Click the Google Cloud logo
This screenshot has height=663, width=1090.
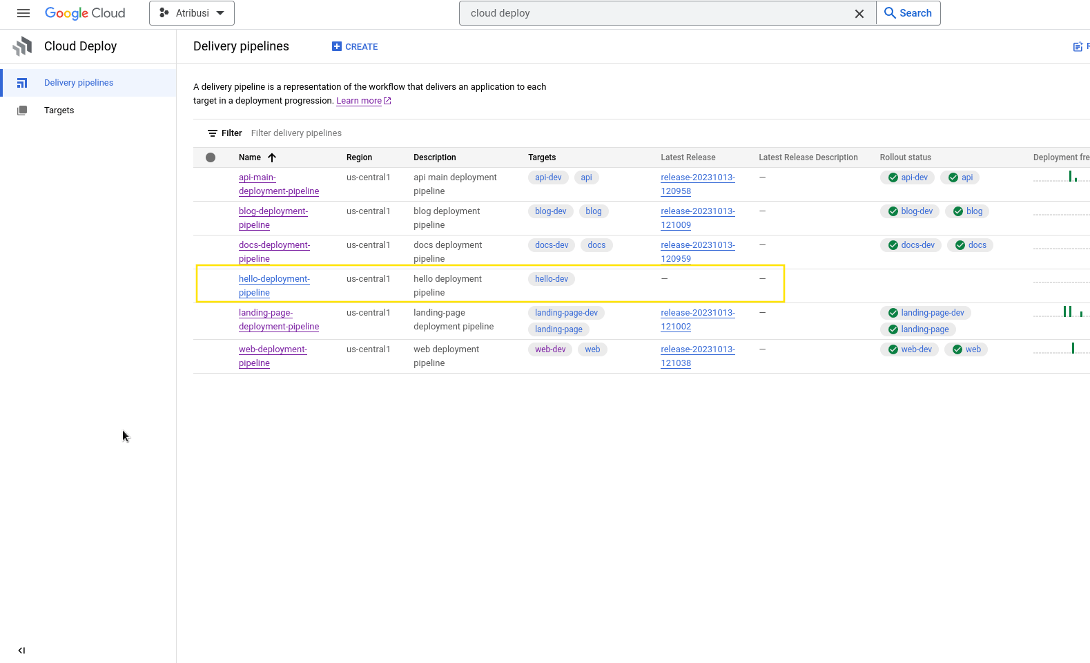click(x=85, y=13)
